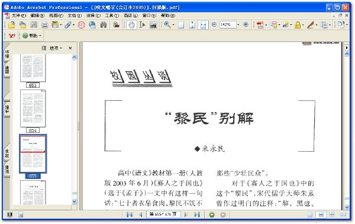Click the colorful Digital Editions icon
This screenshot has width=355, height=224.
117,25
